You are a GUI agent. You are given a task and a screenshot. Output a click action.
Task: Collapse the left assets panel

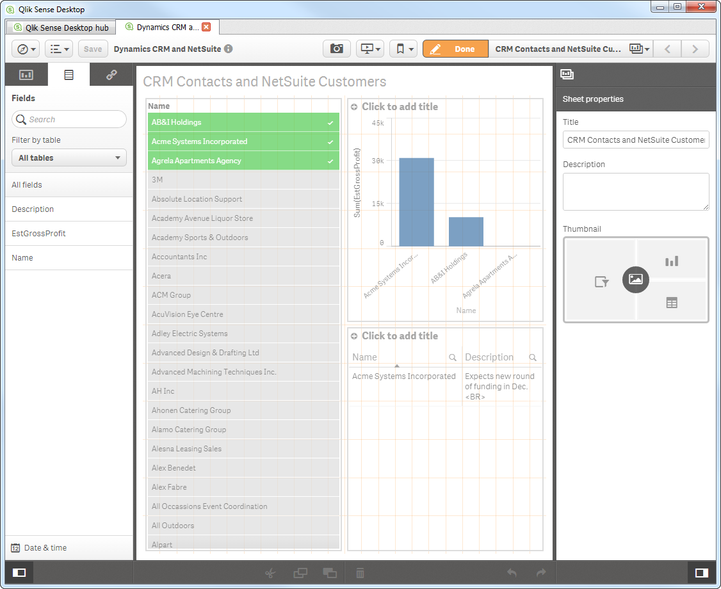19,572
